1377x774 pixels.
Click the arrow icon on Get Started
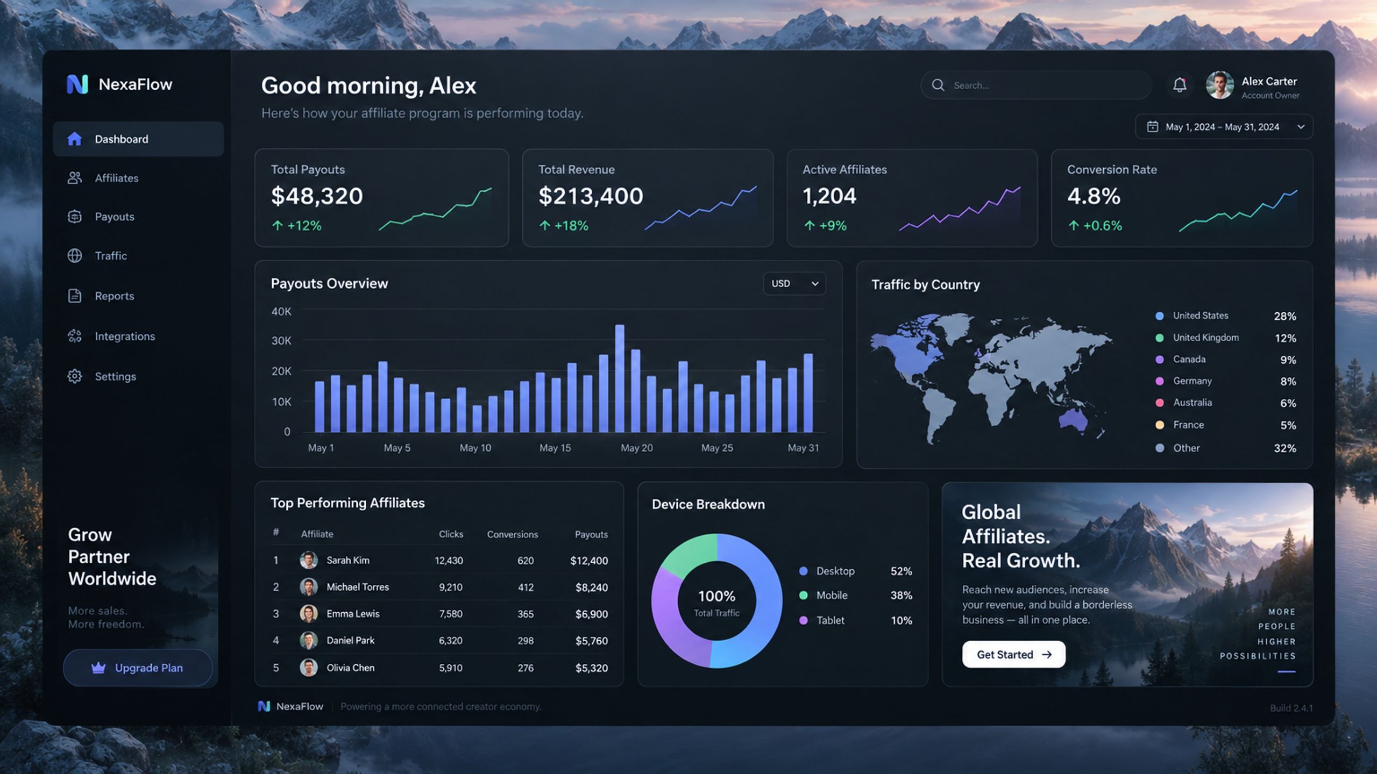(1047, 655)
